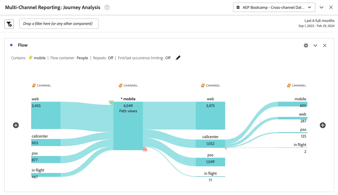Open Flow settings gear icon

(306, 45)
